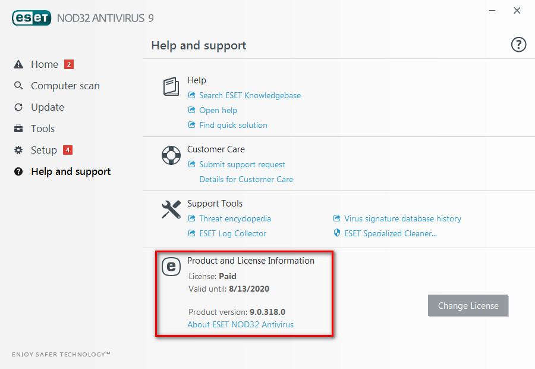Click the Help book icon
Image resolution: width=535 pixels, height=369 pixels.
(171, 86)
